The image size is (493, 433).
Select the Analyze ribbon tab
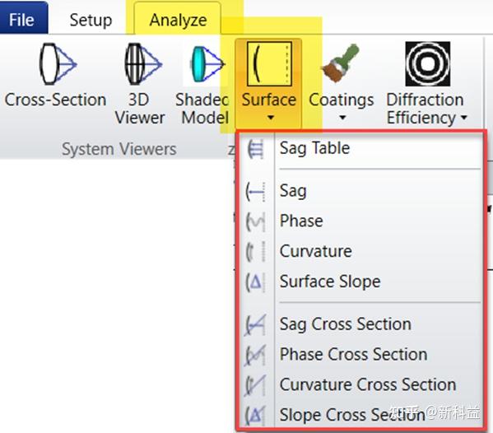(178, 20)
